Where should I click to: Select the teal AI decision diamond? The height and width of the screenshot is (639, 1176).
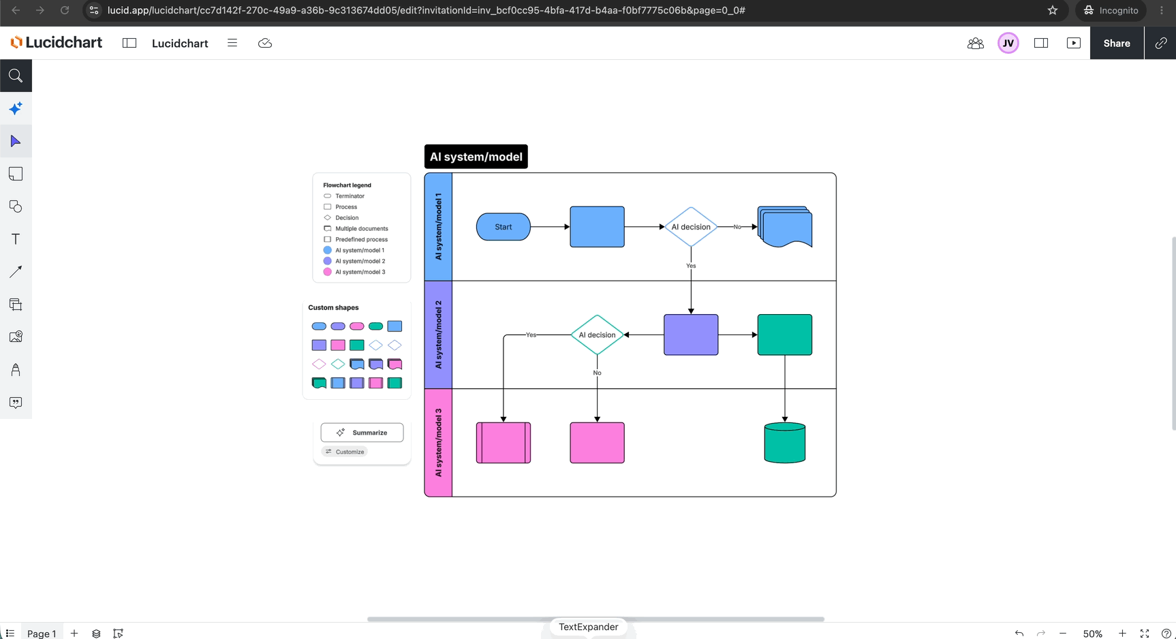pos(597,334)
